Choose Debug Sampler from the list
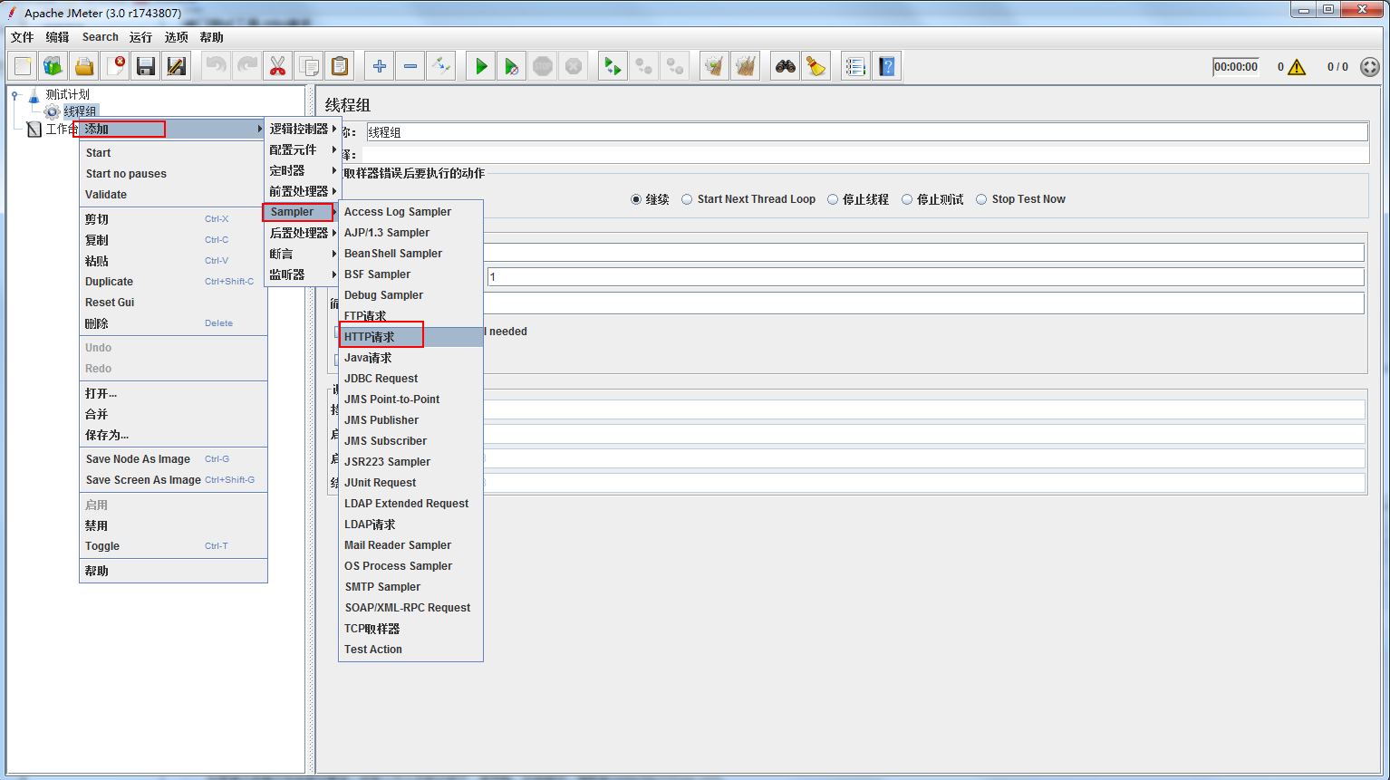 click(x=410, y=295)
